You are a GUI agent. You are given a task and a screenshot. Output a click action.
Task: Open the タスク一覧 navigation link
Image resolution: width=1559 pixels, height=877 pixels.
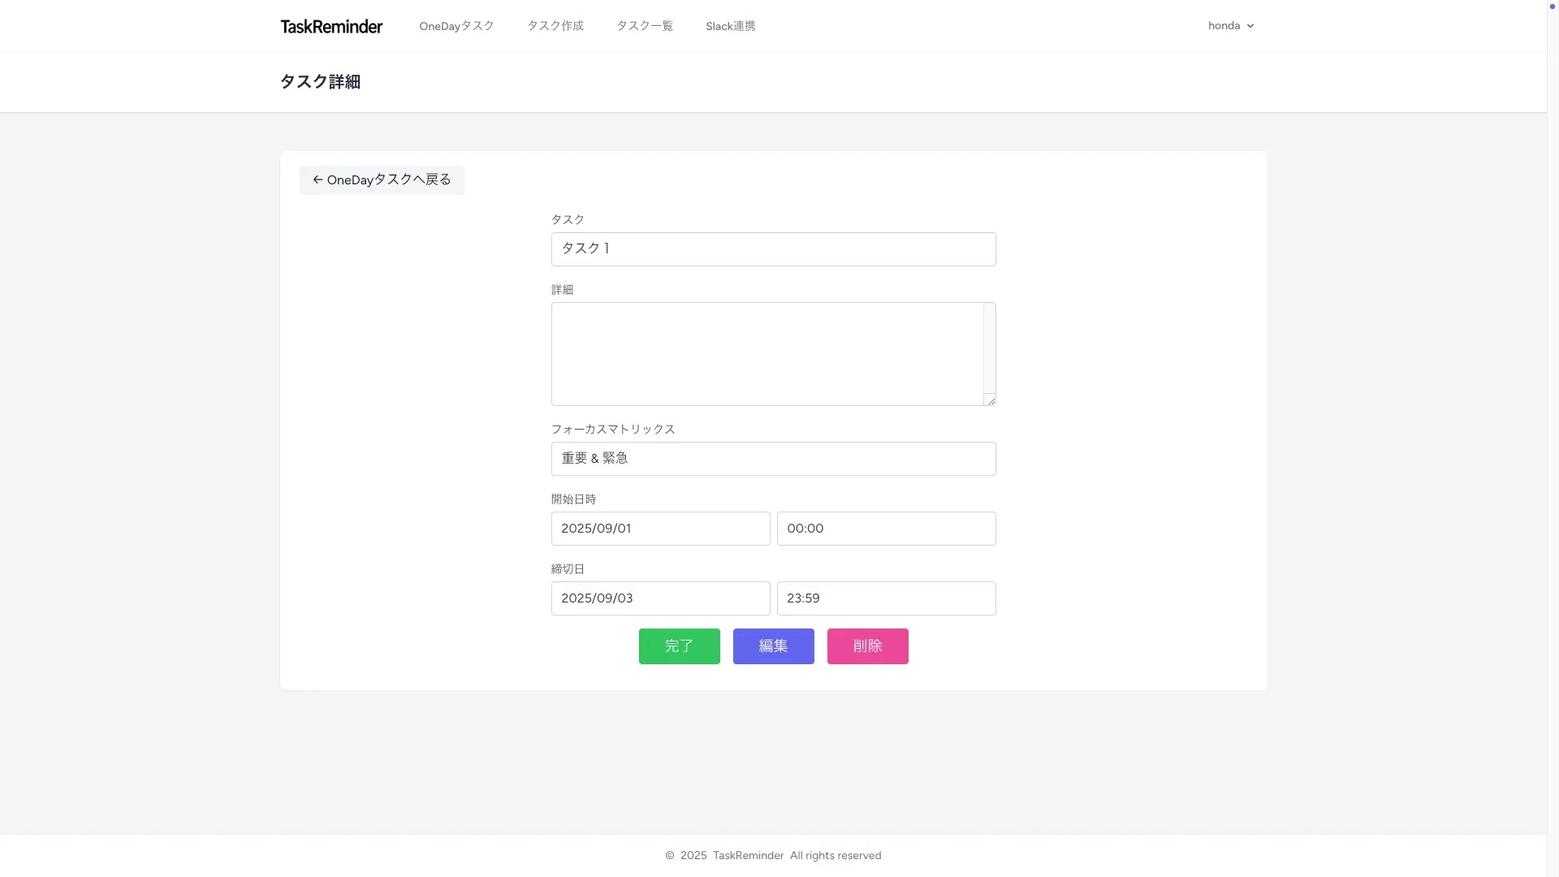point(645,26)
